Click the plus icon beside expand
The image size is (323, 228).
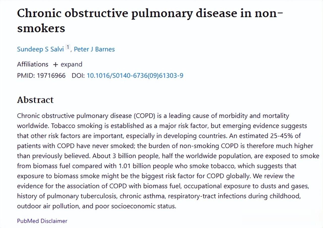(x=56, y=65)
